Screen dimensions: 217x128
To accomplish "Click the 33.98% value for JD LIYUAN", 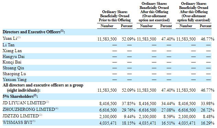I will pyautogui.click(x=207, y=104).
